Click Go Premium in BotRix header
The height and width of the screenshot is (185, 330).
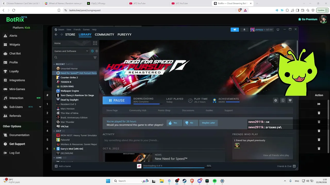308,19
